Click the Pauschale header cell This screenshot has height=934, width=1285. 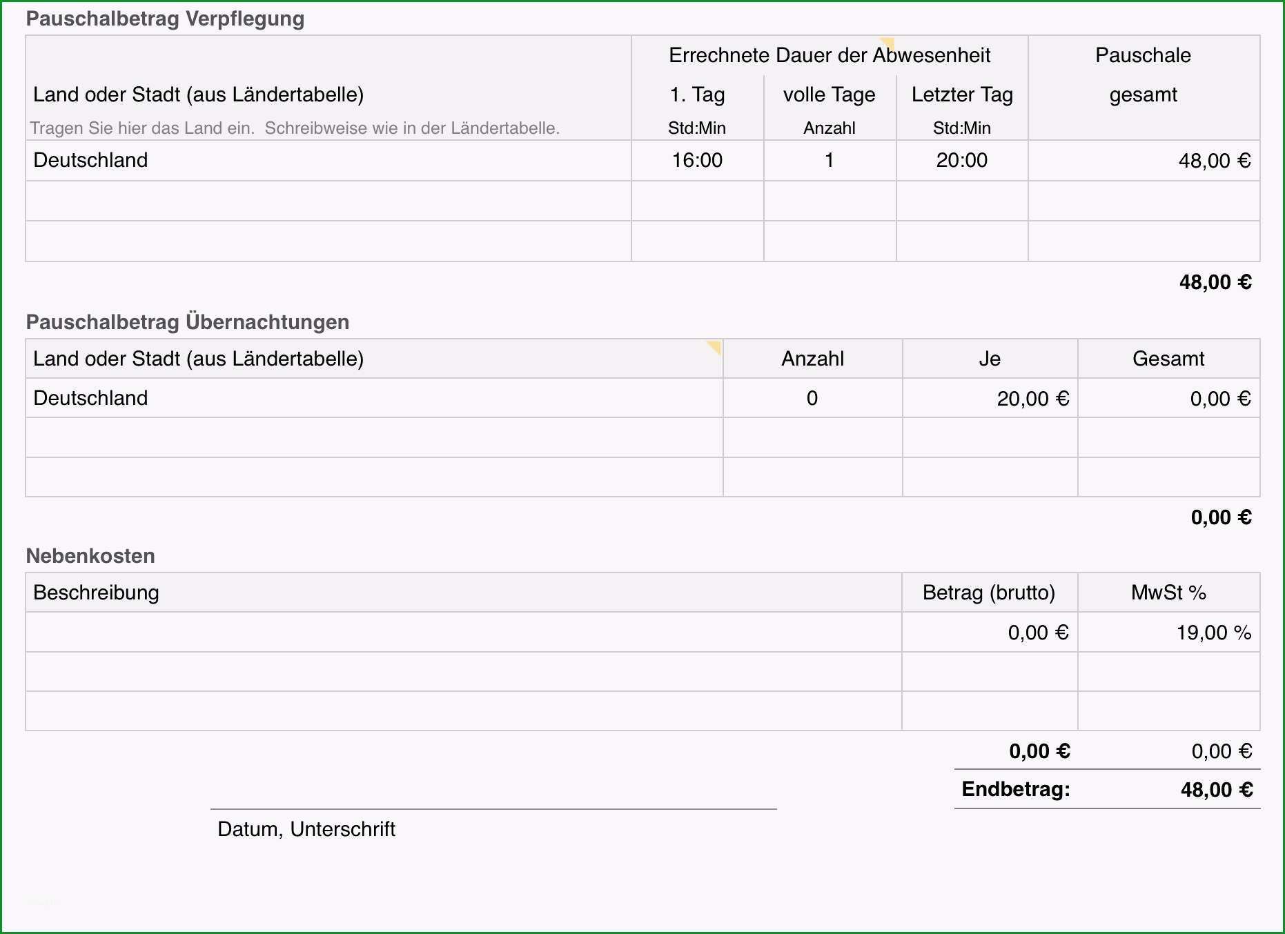[x=1144, y=55]
